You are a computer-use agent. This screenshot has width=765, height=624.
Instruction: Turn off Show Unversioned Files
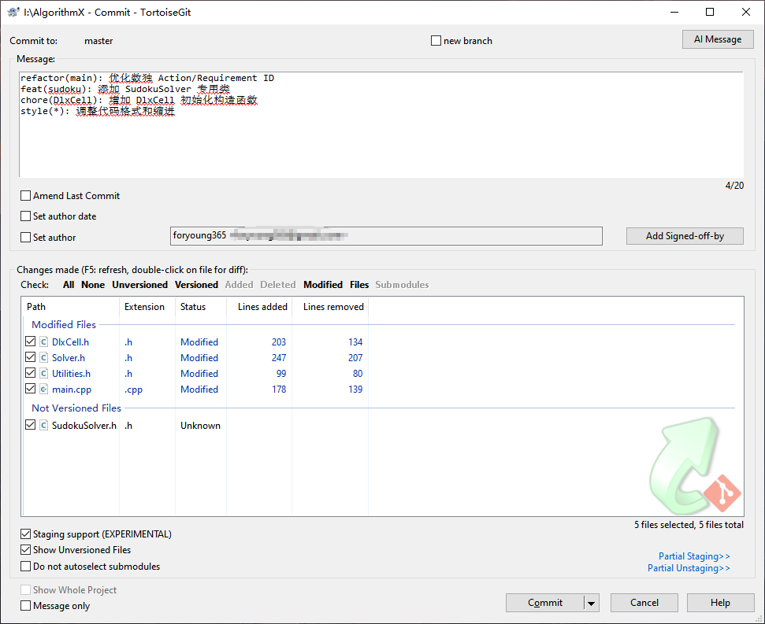(25, 550)
